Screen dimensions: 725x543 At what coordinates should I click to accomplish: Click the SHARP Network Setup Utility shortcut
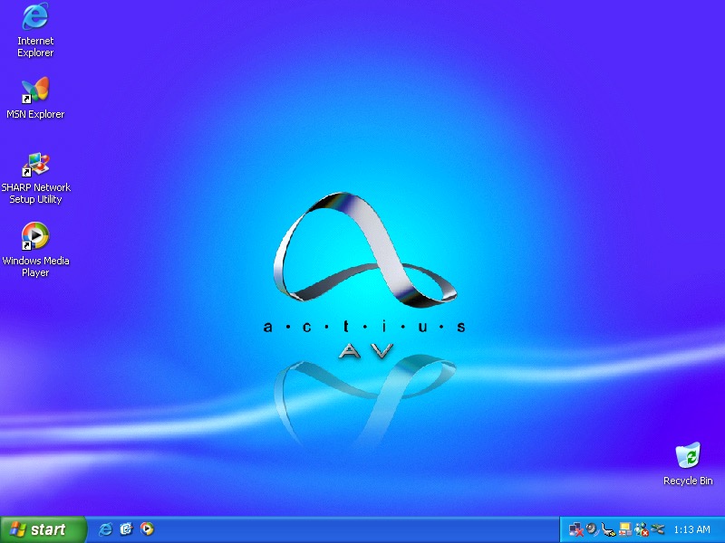pos(35,165)
